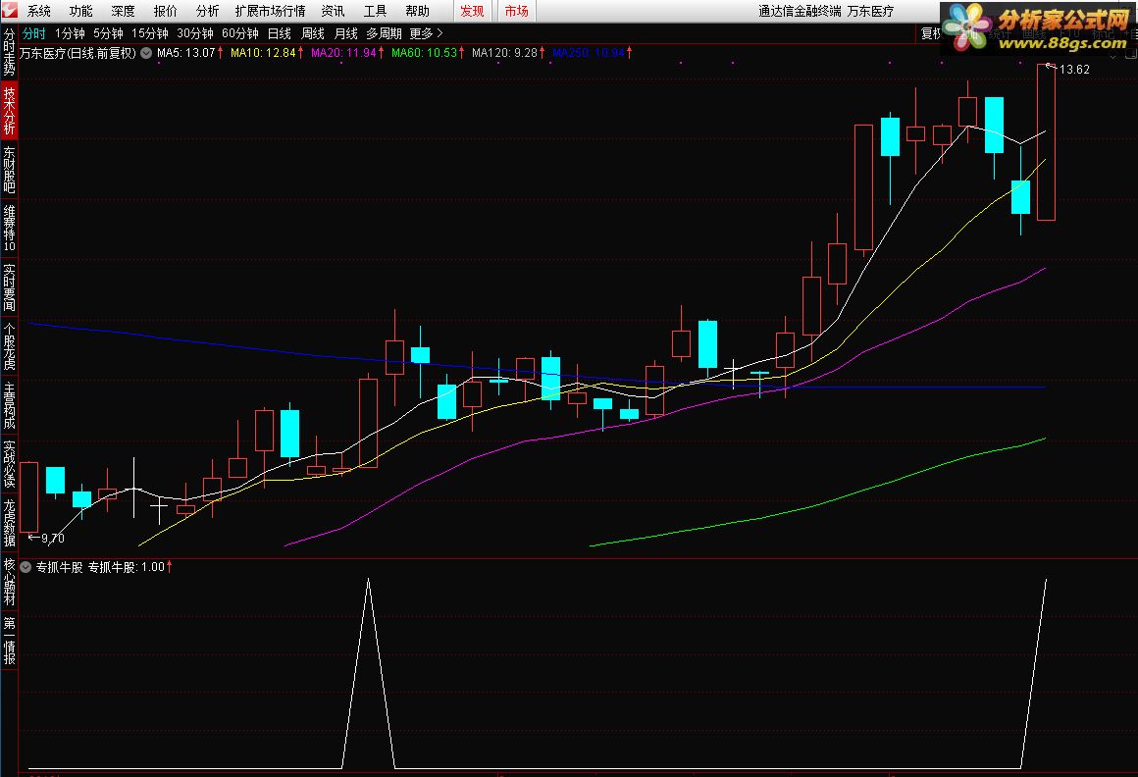Open the 扩展市场行情 menu
The width and height of the screenshot is (1138, 777).
click(x=270, y=11)
